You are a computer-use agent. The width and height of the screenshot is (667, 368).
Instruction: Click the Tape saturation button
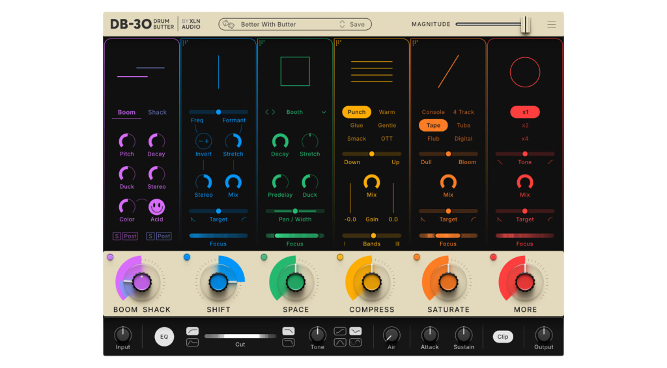coord(433,125)
